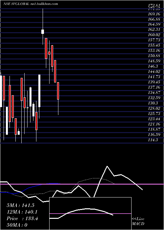Click the ns1.bullkhan.com source label
Screen dimensions: 164x230
(44, 4)
